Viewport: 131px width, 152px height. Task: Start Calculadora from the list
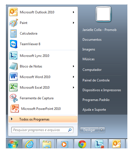(x=28, y=33)
